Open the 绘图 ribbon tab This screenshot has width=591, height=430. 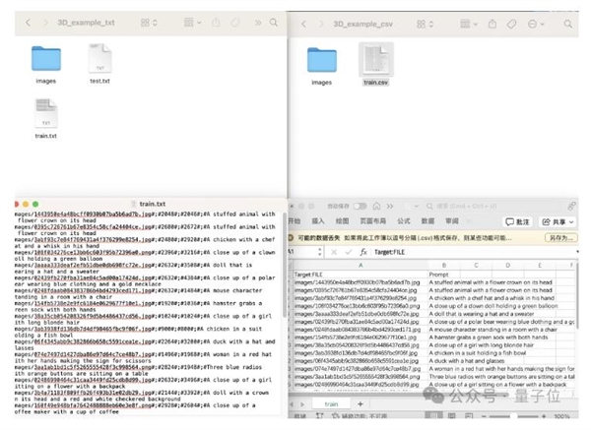(x=342, y=221)
